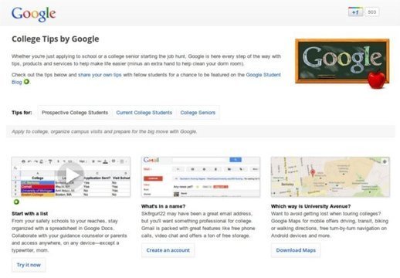Open the Google Maps thumbnail
Viewport: 400px width, 278px height.
(x=331, y=177)
